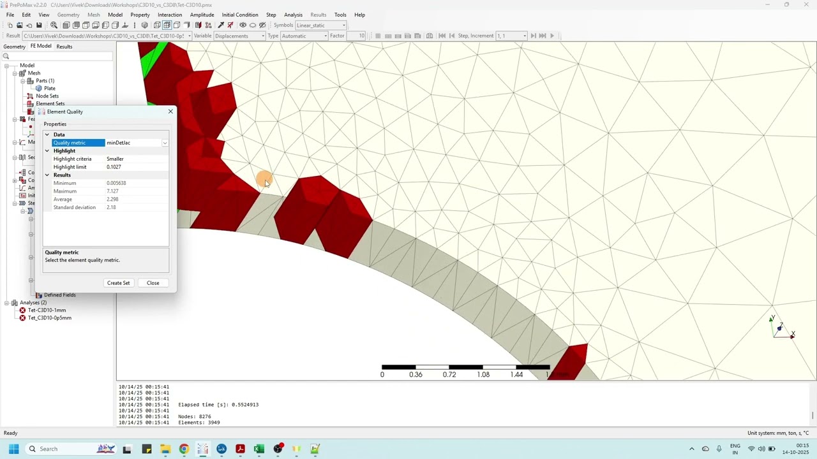The width and height of the screenshot is (817, 459).
Task: Click the Windows Start button
Action: (13, 449)
